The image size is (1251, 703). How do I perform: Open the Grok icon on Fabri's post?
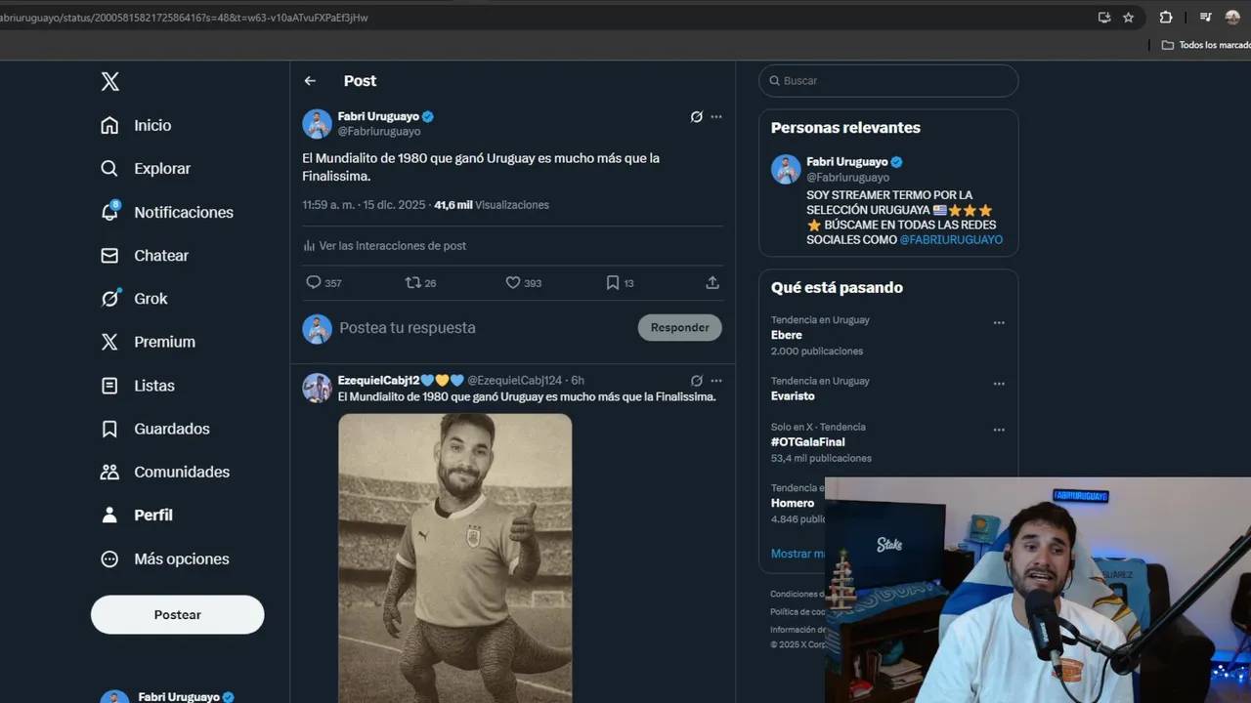pyautogui.click(x=696, y=117)
